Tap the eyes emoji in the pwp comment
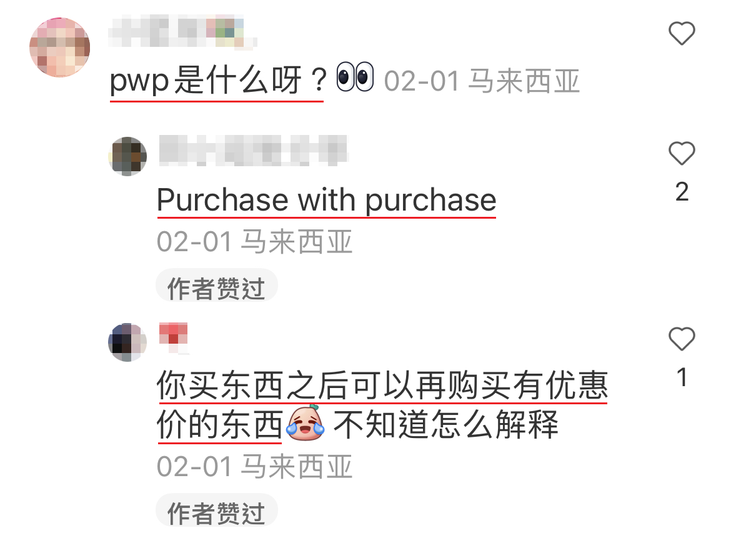This screenshot has height=538, width=731. (355, 77)
